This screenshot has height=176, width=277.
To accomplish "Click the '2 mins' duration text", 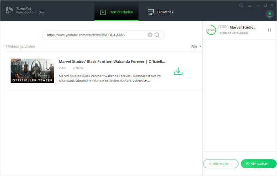I will [x=78, y=68].
